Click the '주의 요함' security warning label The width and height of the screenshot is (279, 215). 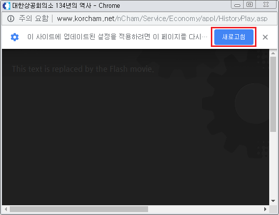pyautogui.click(x=34, y=19)
